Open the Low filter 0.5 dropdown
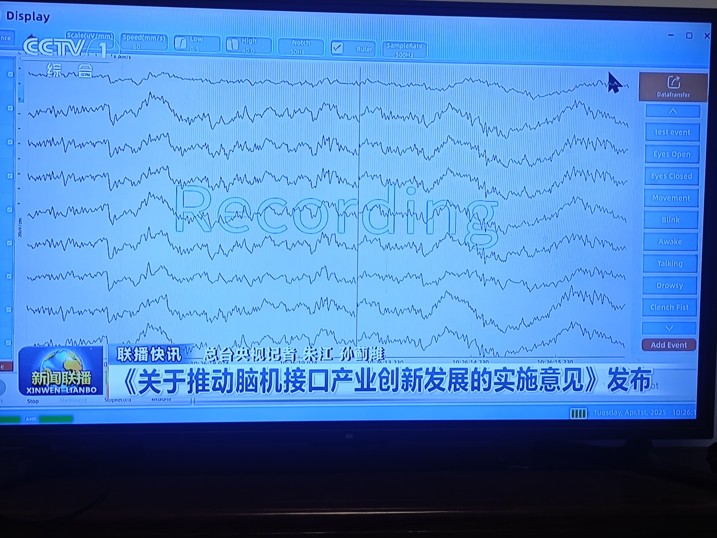This screenshot has width=717, height=538. coord(197,44)
